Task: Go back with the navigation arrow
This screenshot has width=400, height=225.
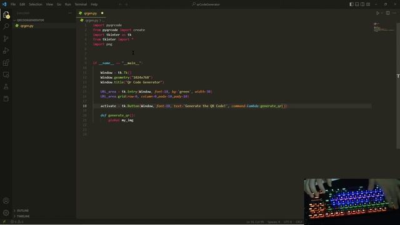Action: click(120, 4)
